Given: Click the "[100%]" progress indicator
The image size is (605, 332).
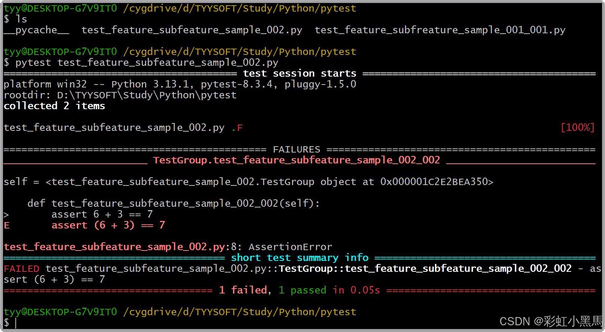Looking at the screenshot, I should (x=578, y=127).
